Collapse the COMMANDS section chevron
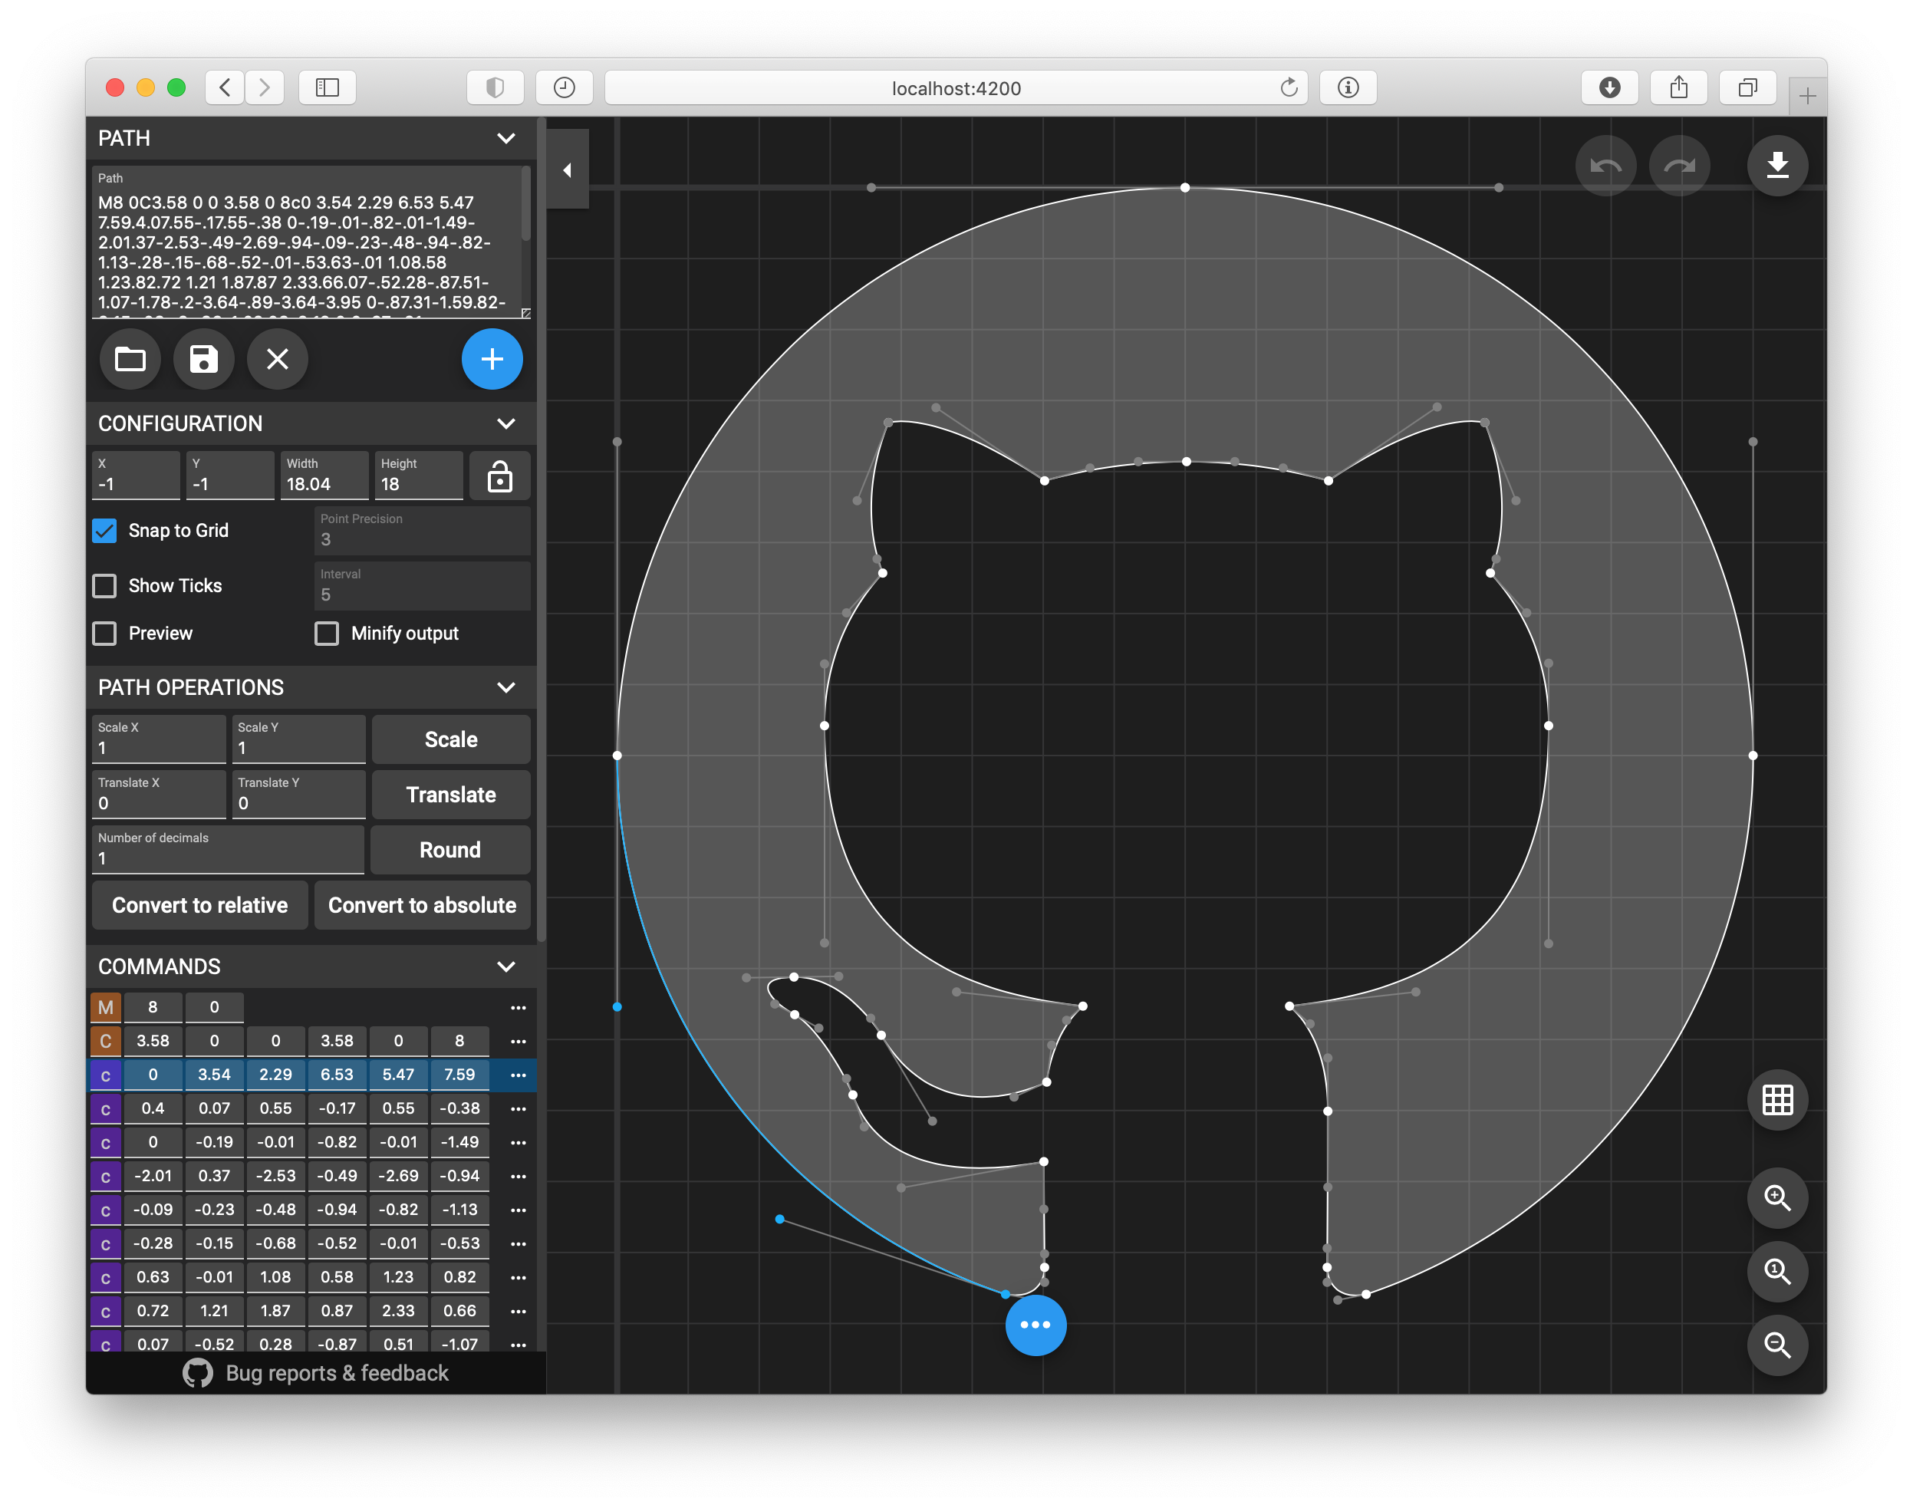1913x1508 pixels. pos(505,966)
